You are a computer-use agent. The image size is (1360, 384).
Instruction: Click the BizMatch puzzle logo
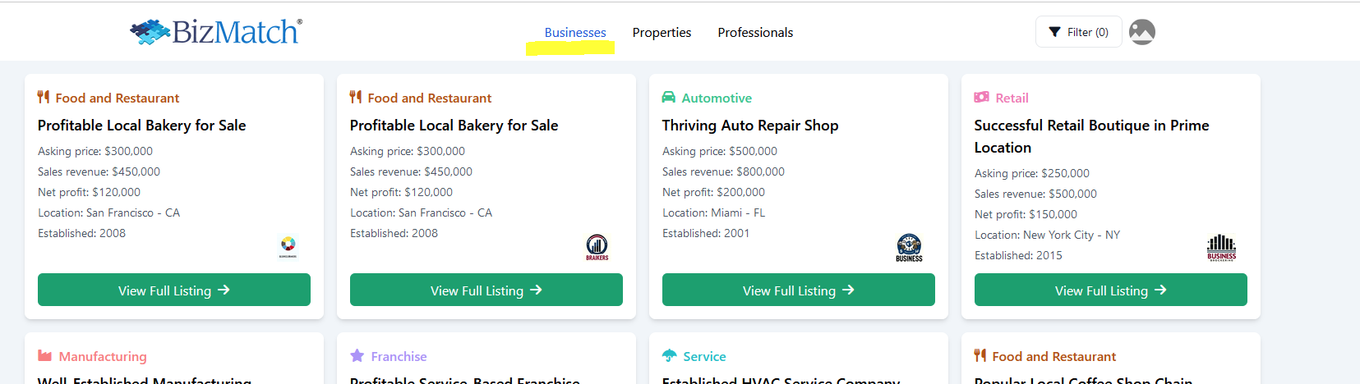[x=215, y=32]
